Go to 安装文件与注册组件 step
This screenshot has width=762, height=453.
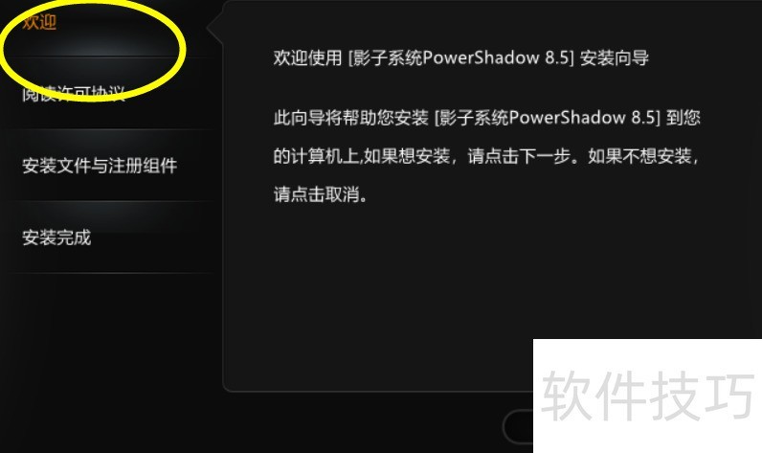pyautogui.click(x=100, y=166)
